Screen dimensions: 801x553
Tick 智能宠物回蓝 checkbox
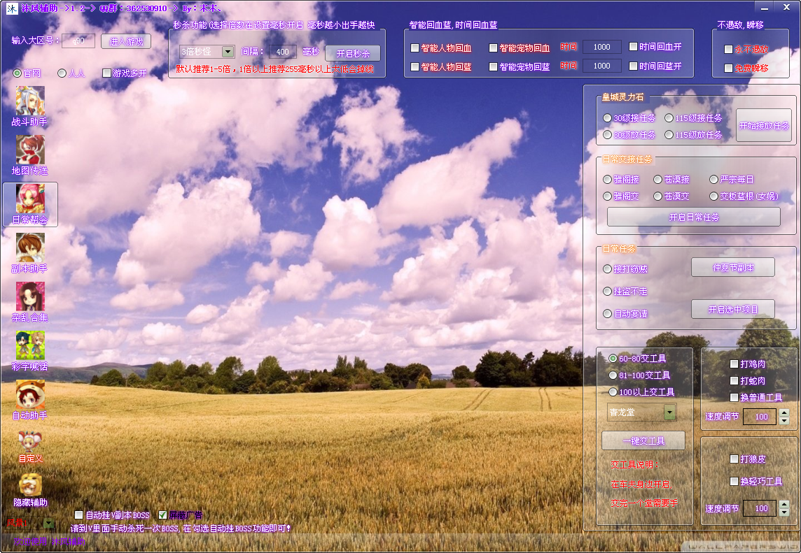[x=493, y=67]
